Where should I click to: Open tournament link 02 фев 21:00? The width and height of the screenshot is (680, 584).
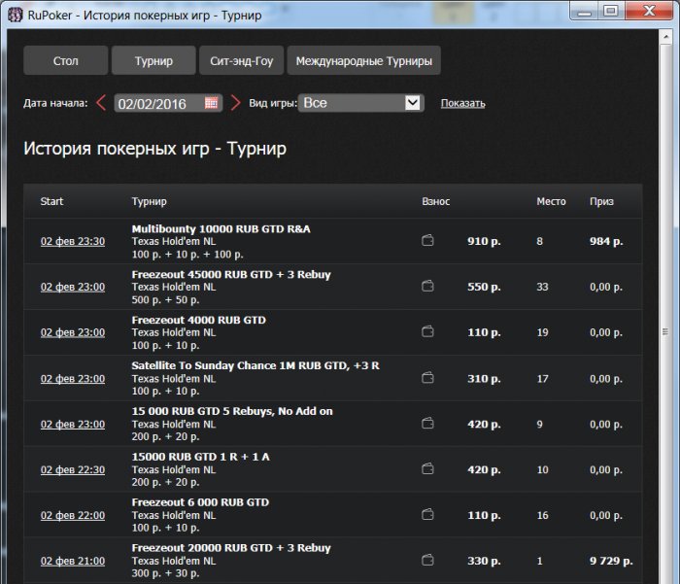73,561
